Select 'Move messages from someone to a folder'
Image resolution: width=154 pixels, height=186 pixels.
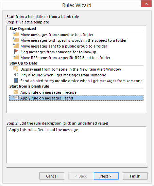pos(57,35)
